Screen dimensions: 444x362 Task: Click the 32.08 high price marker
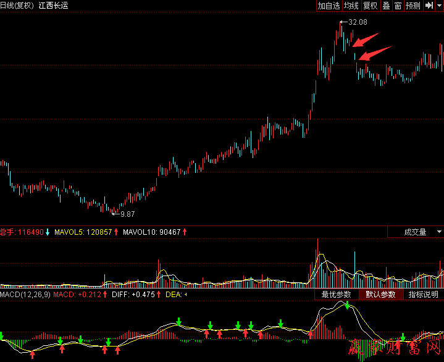[357, 22]
